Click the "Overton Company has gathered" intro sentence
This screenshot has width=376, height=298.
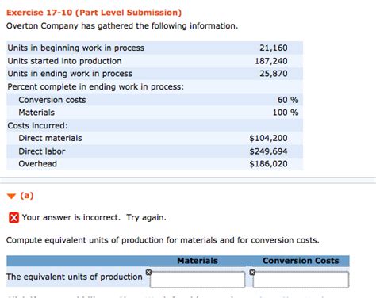coord(122,26)
